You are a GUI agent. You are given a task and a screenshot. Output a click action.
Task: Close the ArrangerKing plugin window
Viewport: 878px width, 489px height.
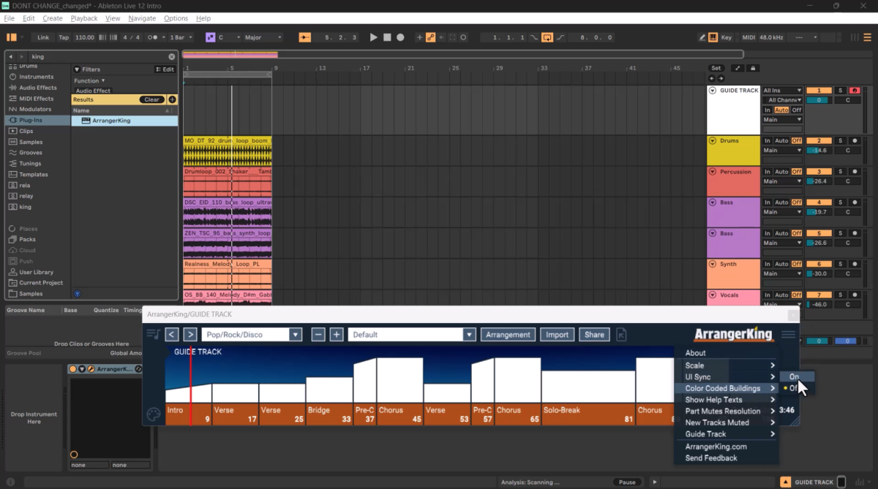coord(792,315)
